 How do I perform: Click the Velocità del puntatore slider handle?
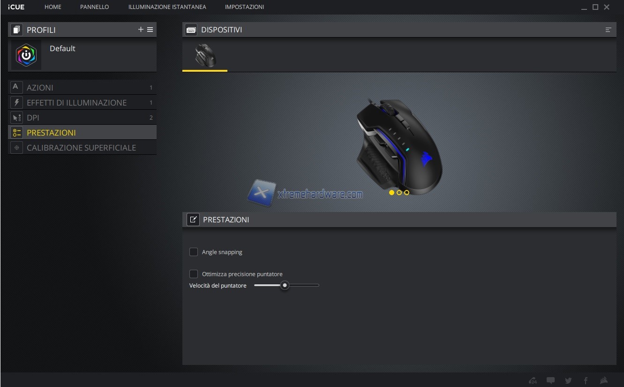285,285
